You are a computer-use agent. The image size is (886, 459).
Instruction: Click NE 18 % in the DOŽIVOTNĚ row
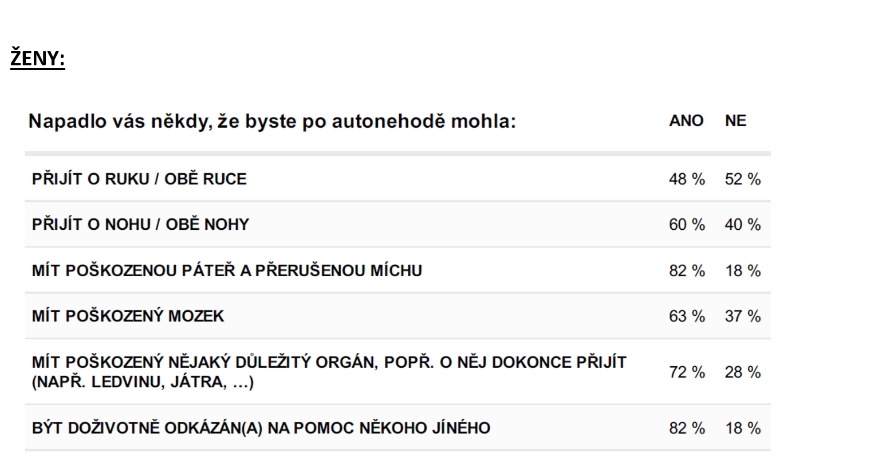pyautogui.click(x=743, y=428)
